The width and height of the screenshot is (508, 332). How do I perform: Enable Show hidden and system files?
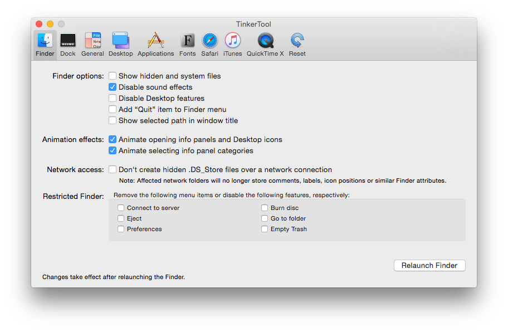click(x=113, y=76)
